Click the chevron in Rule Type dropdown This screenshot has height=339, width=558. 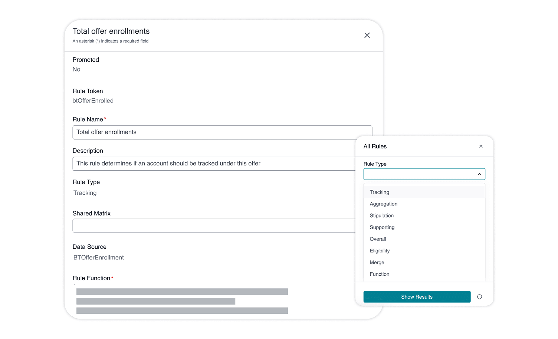(479, 174)
